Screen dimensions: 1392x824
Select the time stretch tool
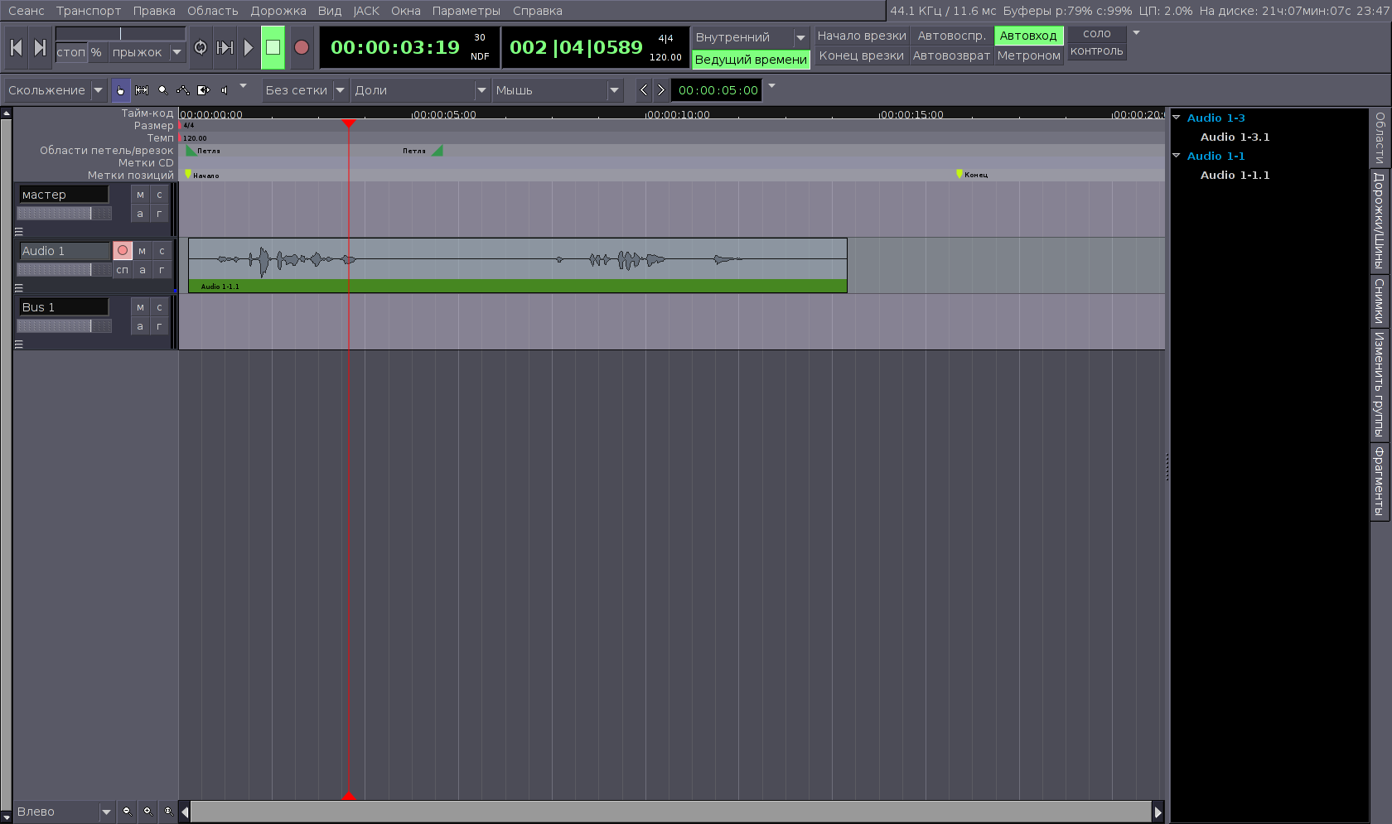(x=204, y=90)
